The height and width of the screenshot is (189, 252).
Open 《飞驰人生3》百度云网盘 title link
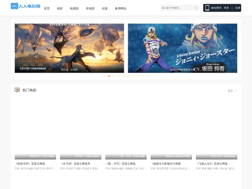tap(212, 164)
